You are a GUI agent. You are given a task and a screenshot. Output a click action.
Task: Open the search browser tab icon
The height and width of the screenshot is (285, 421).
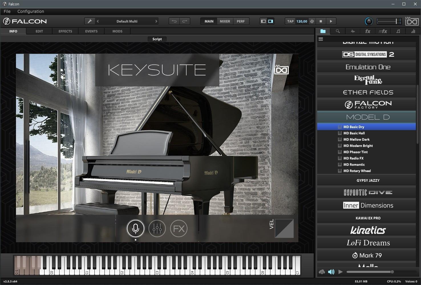click(x=338, y=31)
